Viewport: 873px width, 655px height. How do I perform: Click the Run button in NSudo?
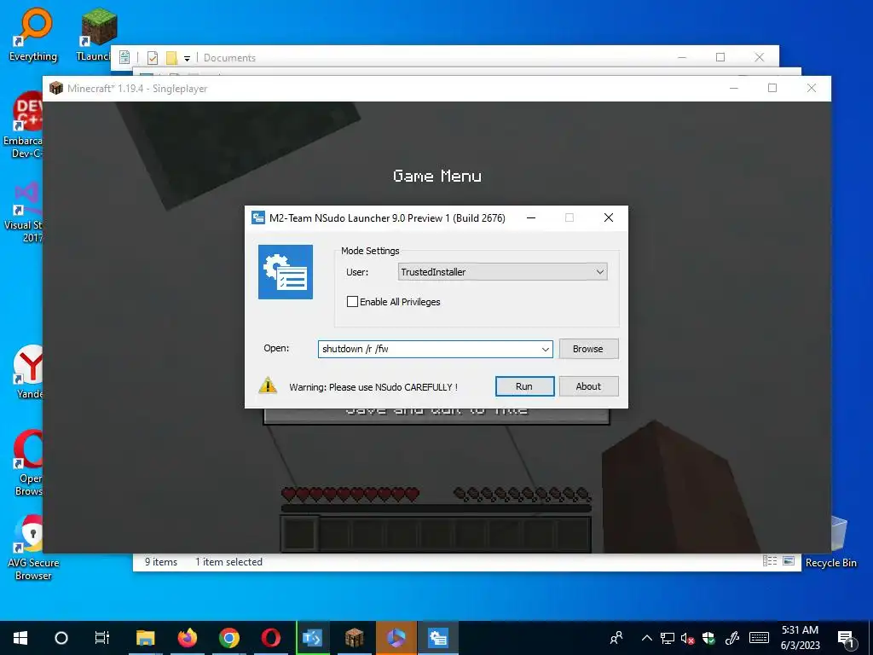click(x=524, y=386)
